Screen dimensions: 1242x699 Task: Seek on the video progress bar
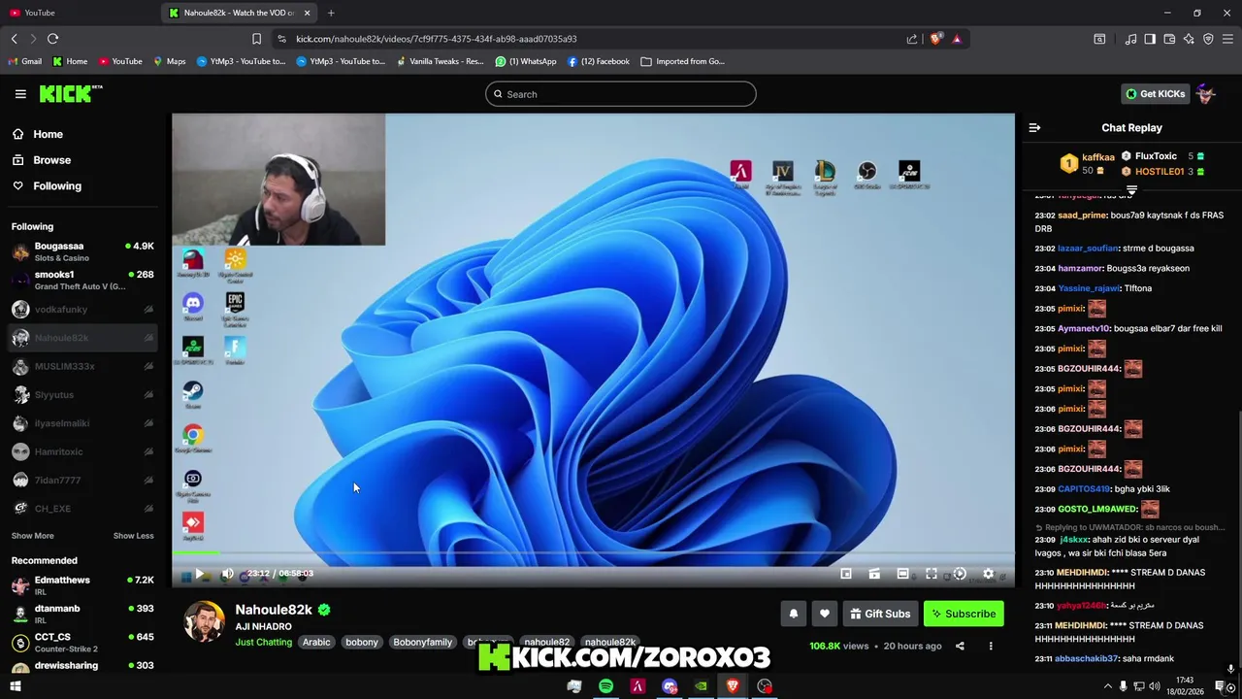pos(594,554)
